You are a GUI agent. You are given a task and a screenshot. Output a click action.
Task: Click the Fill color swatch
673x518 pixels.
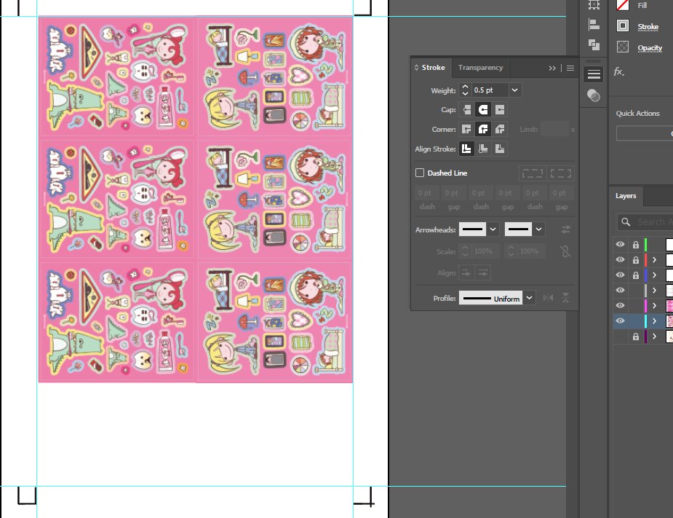pos(623,5)
